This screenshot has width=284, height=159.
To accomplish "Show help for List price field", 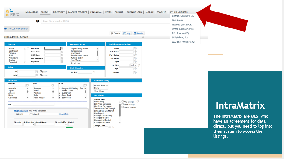I will (x=37, y=72).
